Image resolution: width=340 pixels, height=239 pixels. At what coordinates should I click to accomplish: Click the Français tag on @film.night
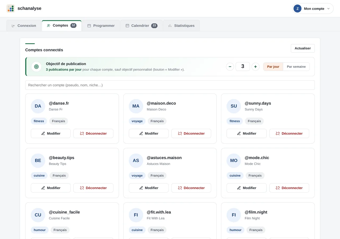click(256, 230)
